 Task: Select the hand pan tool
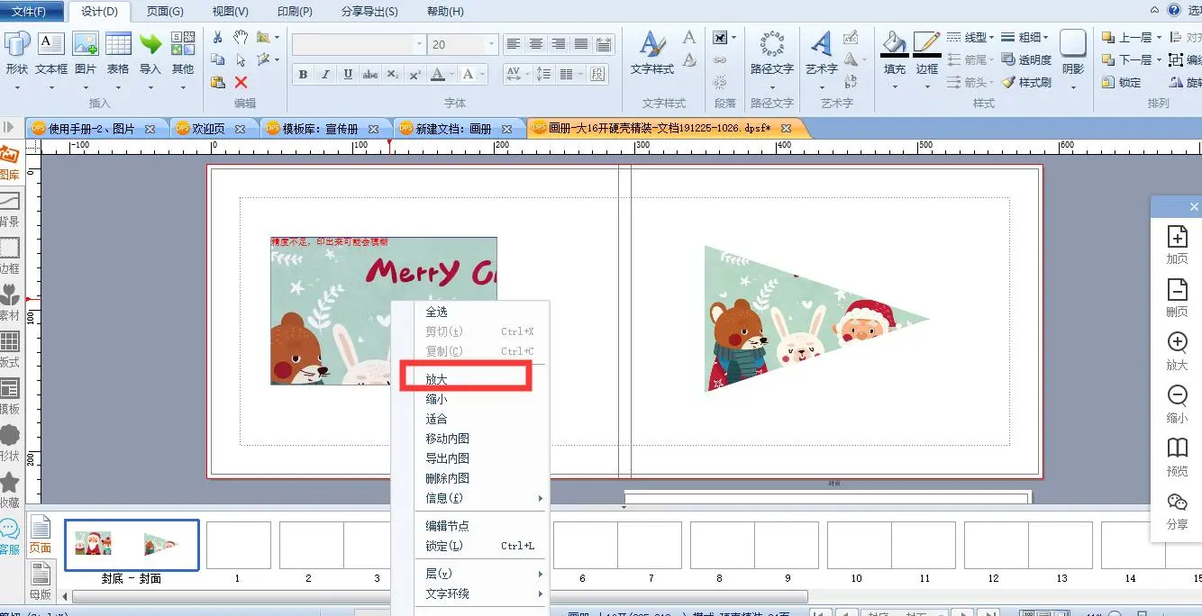(241, 37)
